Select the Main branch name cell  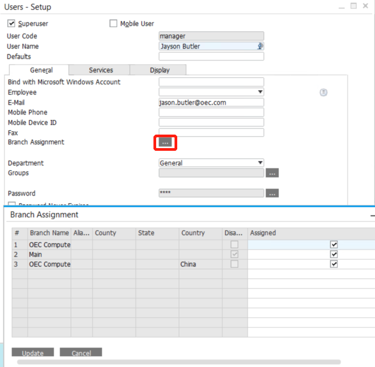coord(49,255)
